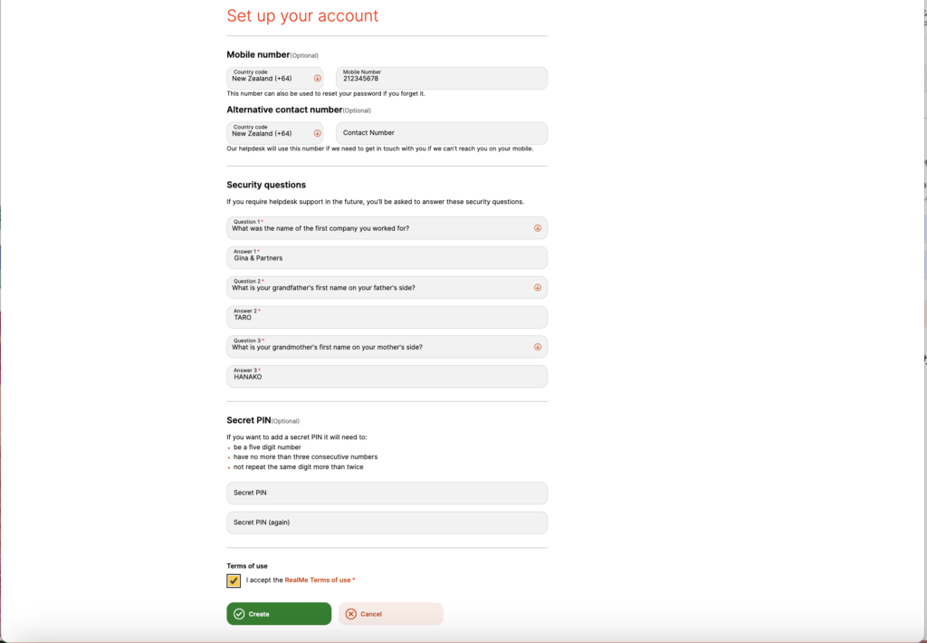Click the mobile country code dropdown arrow icon
This screenshot has height=643, width=927.
point(317,79)
